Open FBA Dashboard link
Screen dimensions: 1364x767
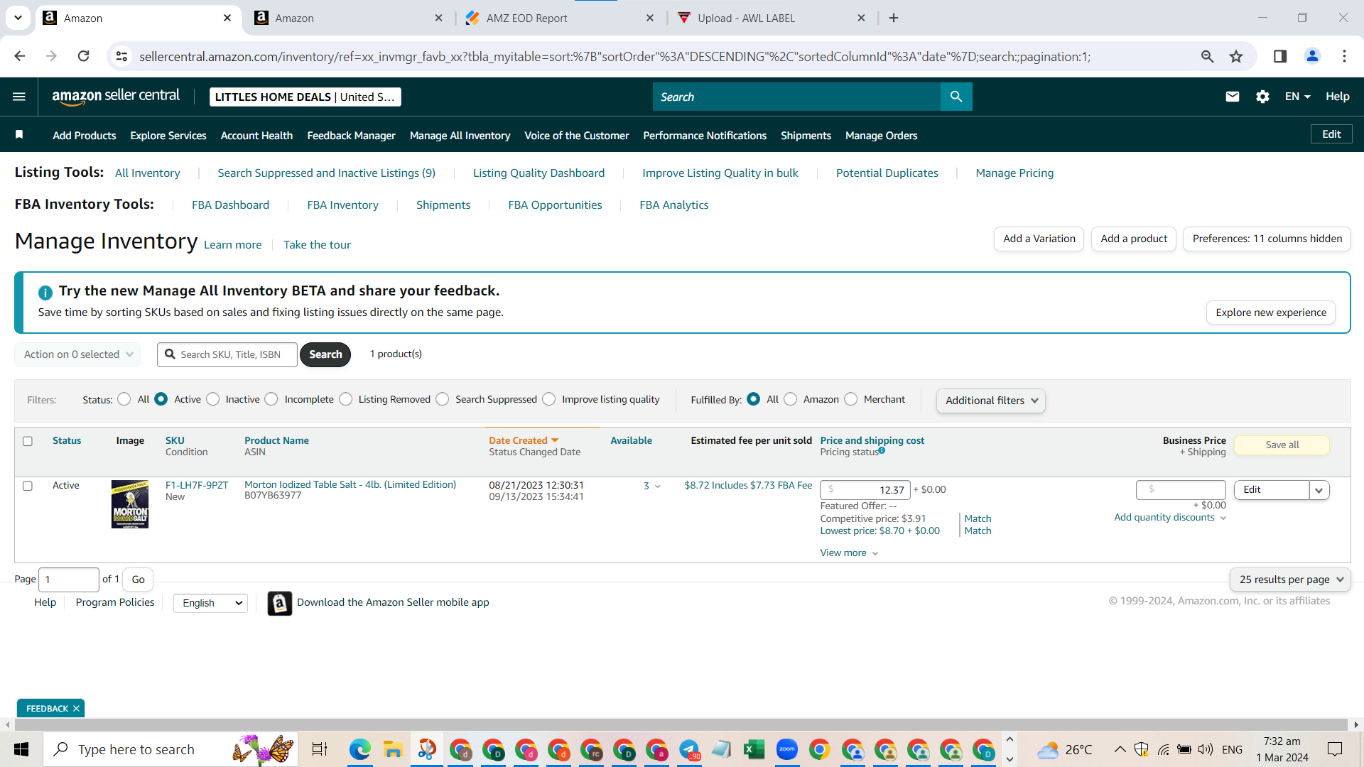pos(231,205)
